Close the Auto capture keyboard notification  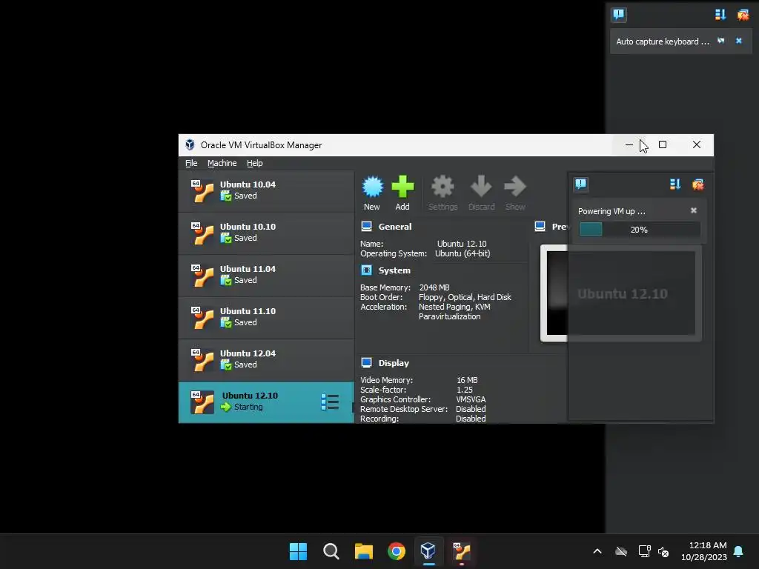click(x=739, y=41)
